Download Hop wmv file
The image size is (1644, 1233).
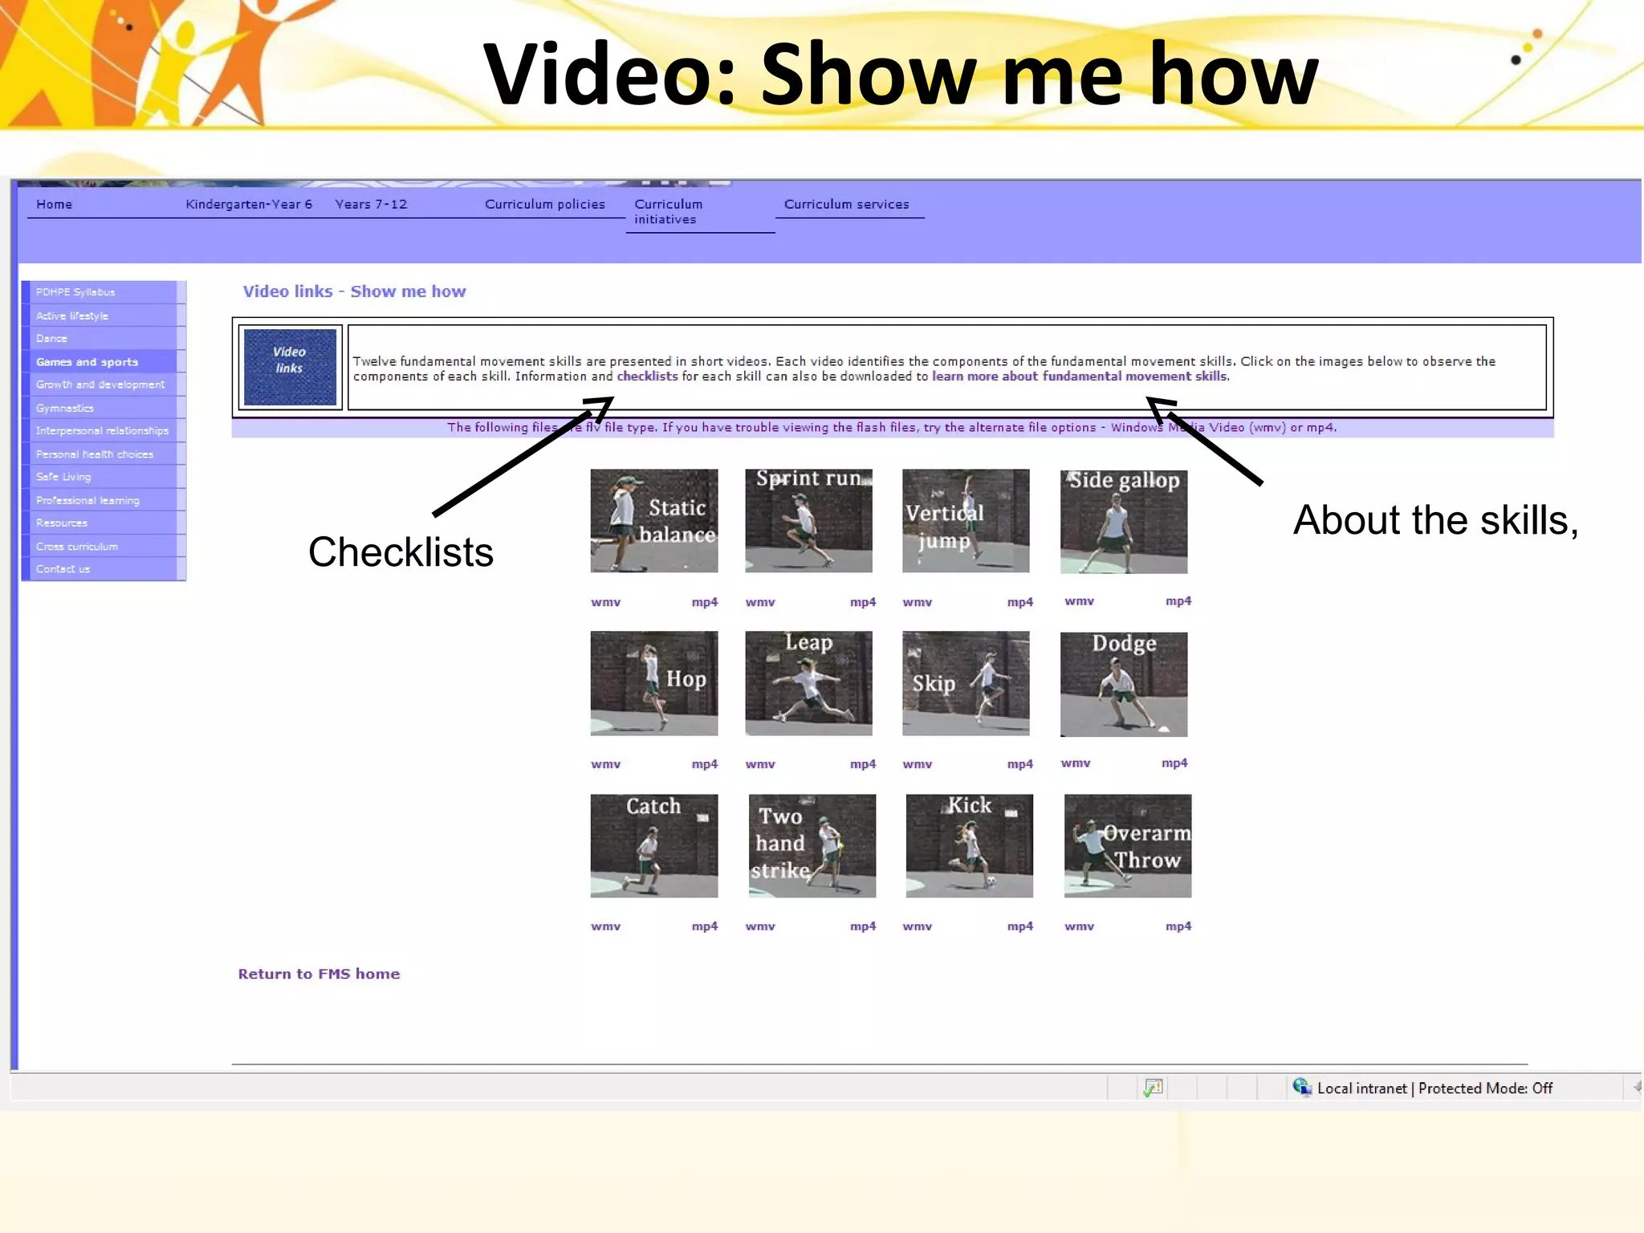click(605, 764)
